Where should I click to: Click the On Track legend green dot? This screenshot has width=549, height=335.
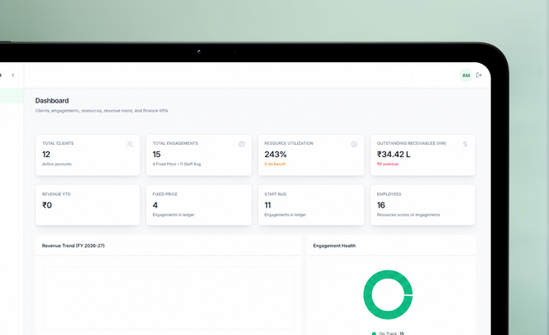(374, 333)
